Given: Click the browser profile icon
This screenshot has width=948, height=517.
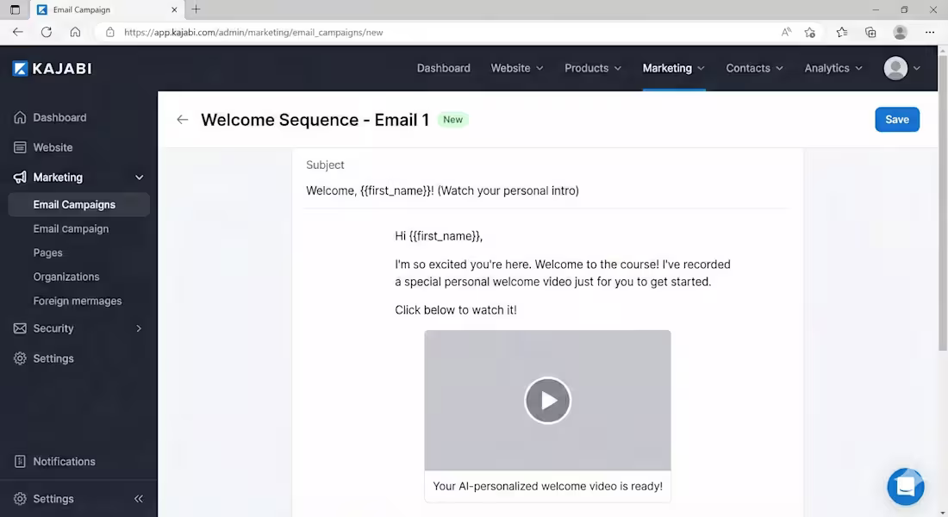Looking at the screenshot, I should click(x=901, y=32).
